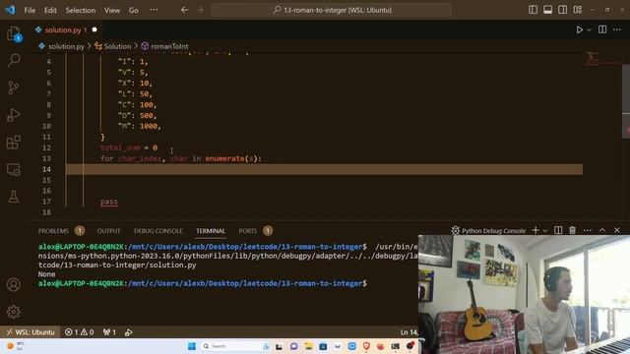
Task: Open run options dropdown next to play
Action: coord(589,29)
